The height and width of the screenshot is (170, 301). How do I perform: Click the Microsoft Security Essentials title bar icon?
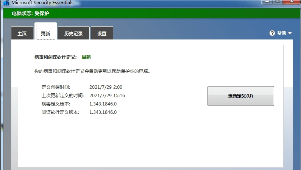point(6,3)
